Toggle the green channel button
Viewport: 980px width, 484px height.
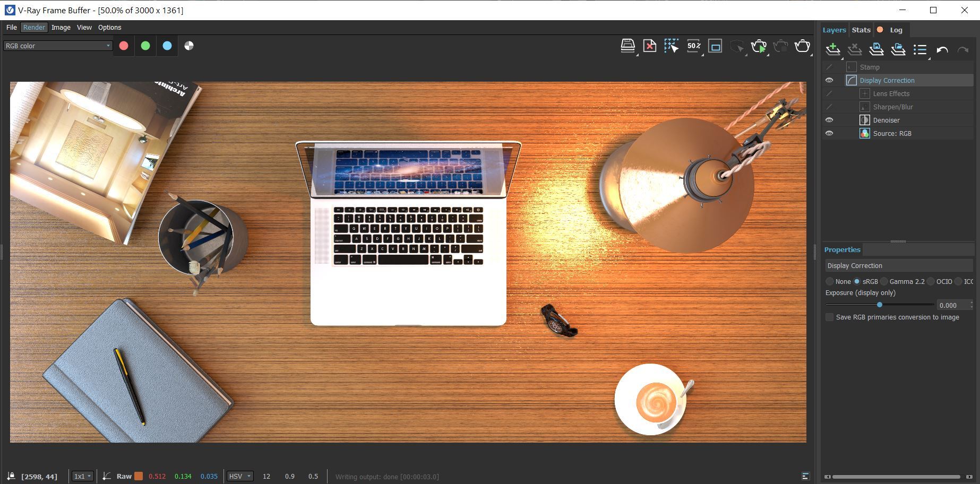pos(145,46)
